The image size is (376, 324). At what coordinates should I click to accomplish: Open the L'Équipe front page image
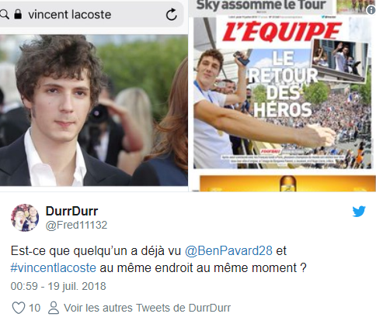[282, 92]
